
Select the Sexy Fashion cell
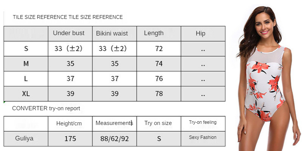click(203, 137)
